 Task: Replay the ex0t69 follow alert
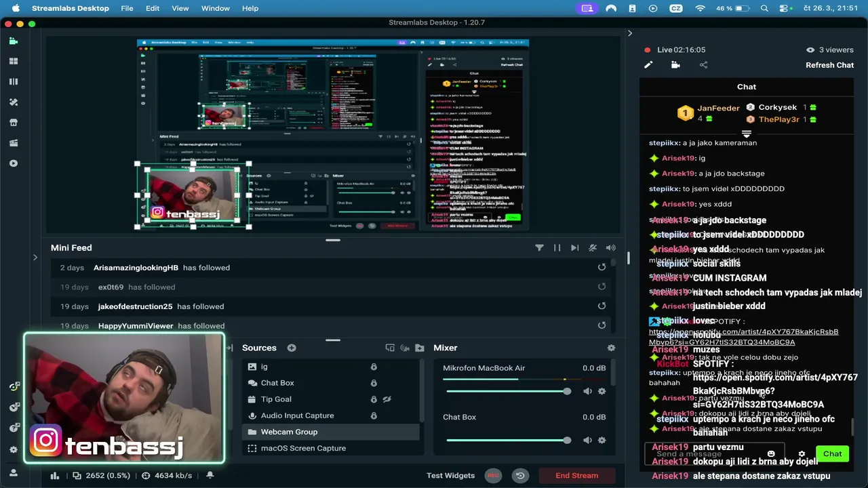(601, 287)
